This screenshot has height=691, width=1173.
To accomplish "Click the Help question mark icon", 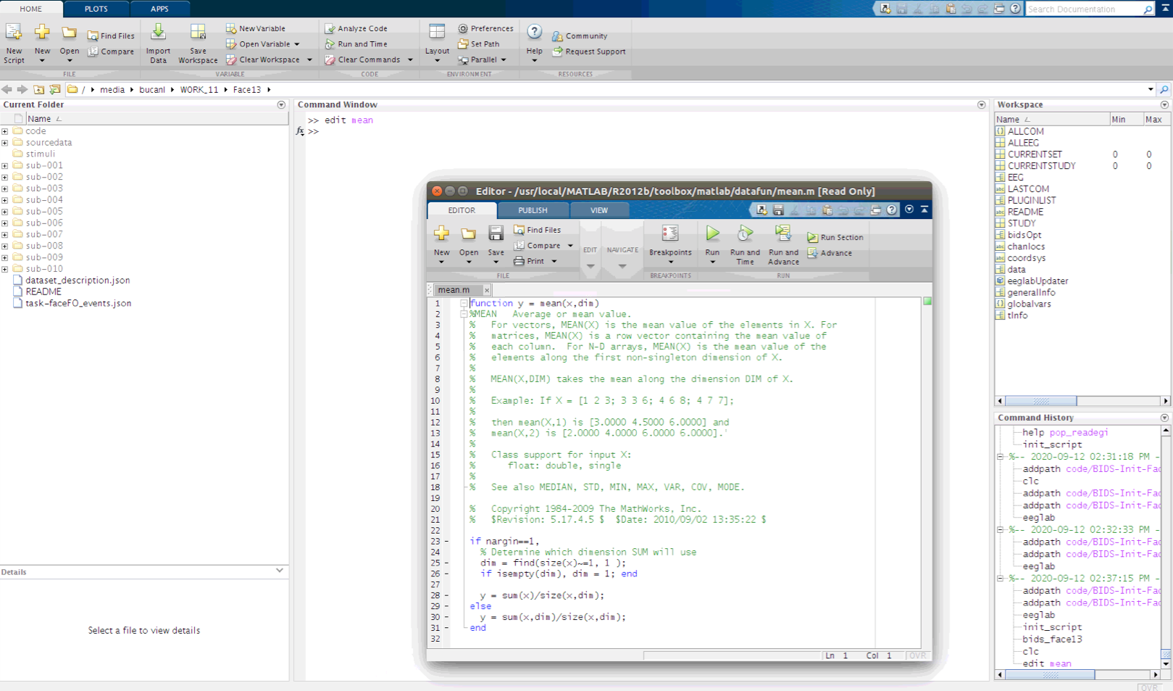I will (x=534, y=32).
